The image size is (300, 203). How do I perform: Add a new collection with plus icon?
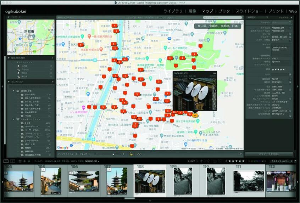click(x=52, y=81)
